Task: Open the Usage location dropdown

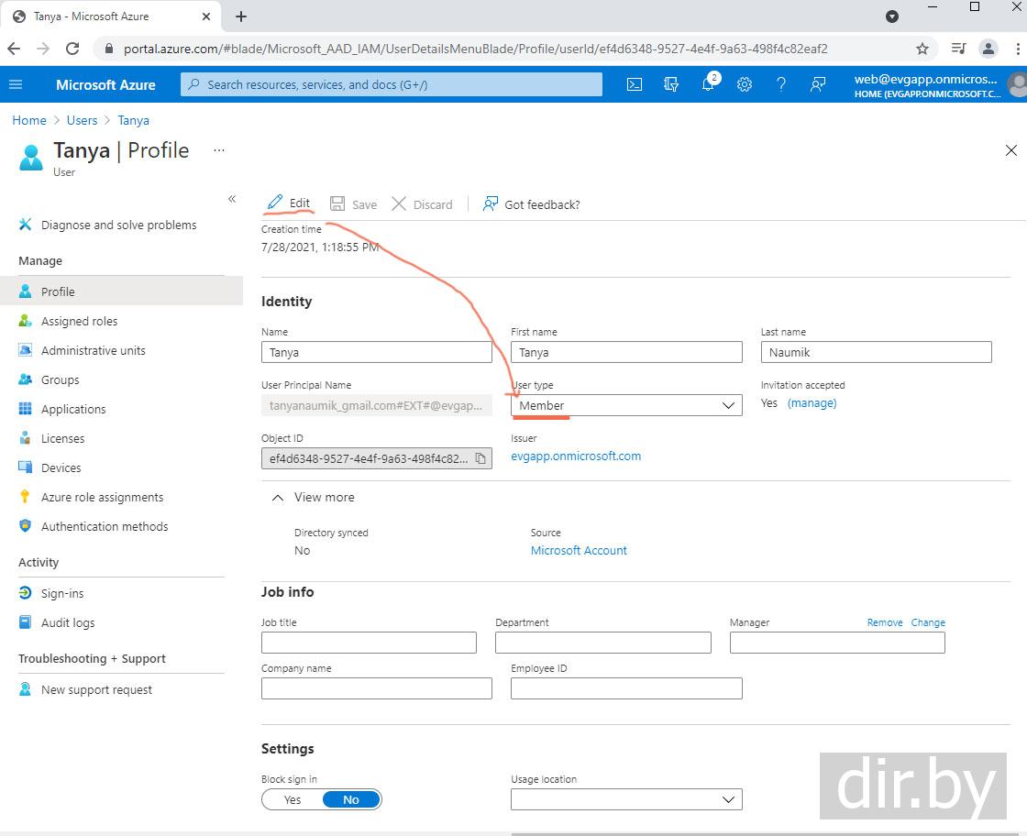Action: (626, 799)
